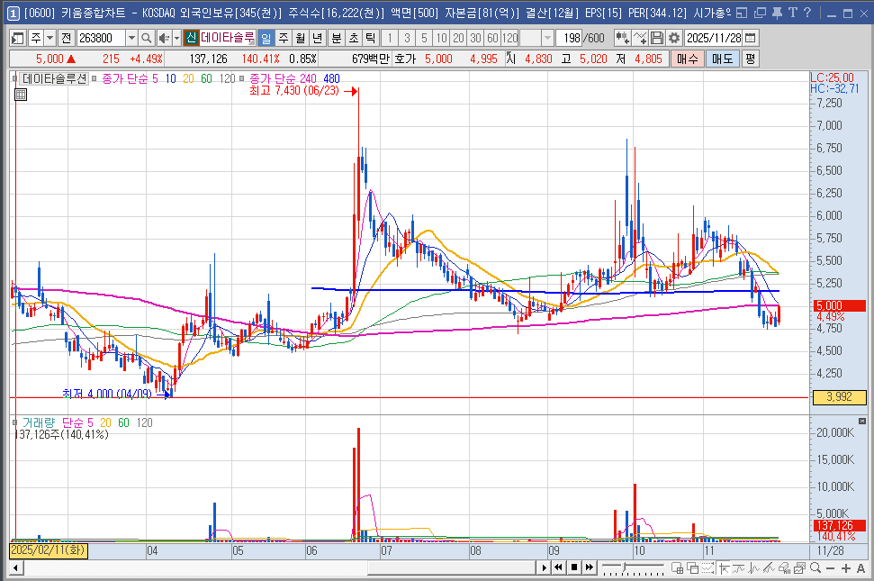Zoom out chart with minus icon

(831, 568)
